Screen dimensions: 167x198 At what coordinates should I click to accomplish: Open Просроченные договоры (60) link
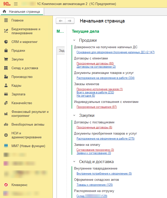tap(95, 63)
